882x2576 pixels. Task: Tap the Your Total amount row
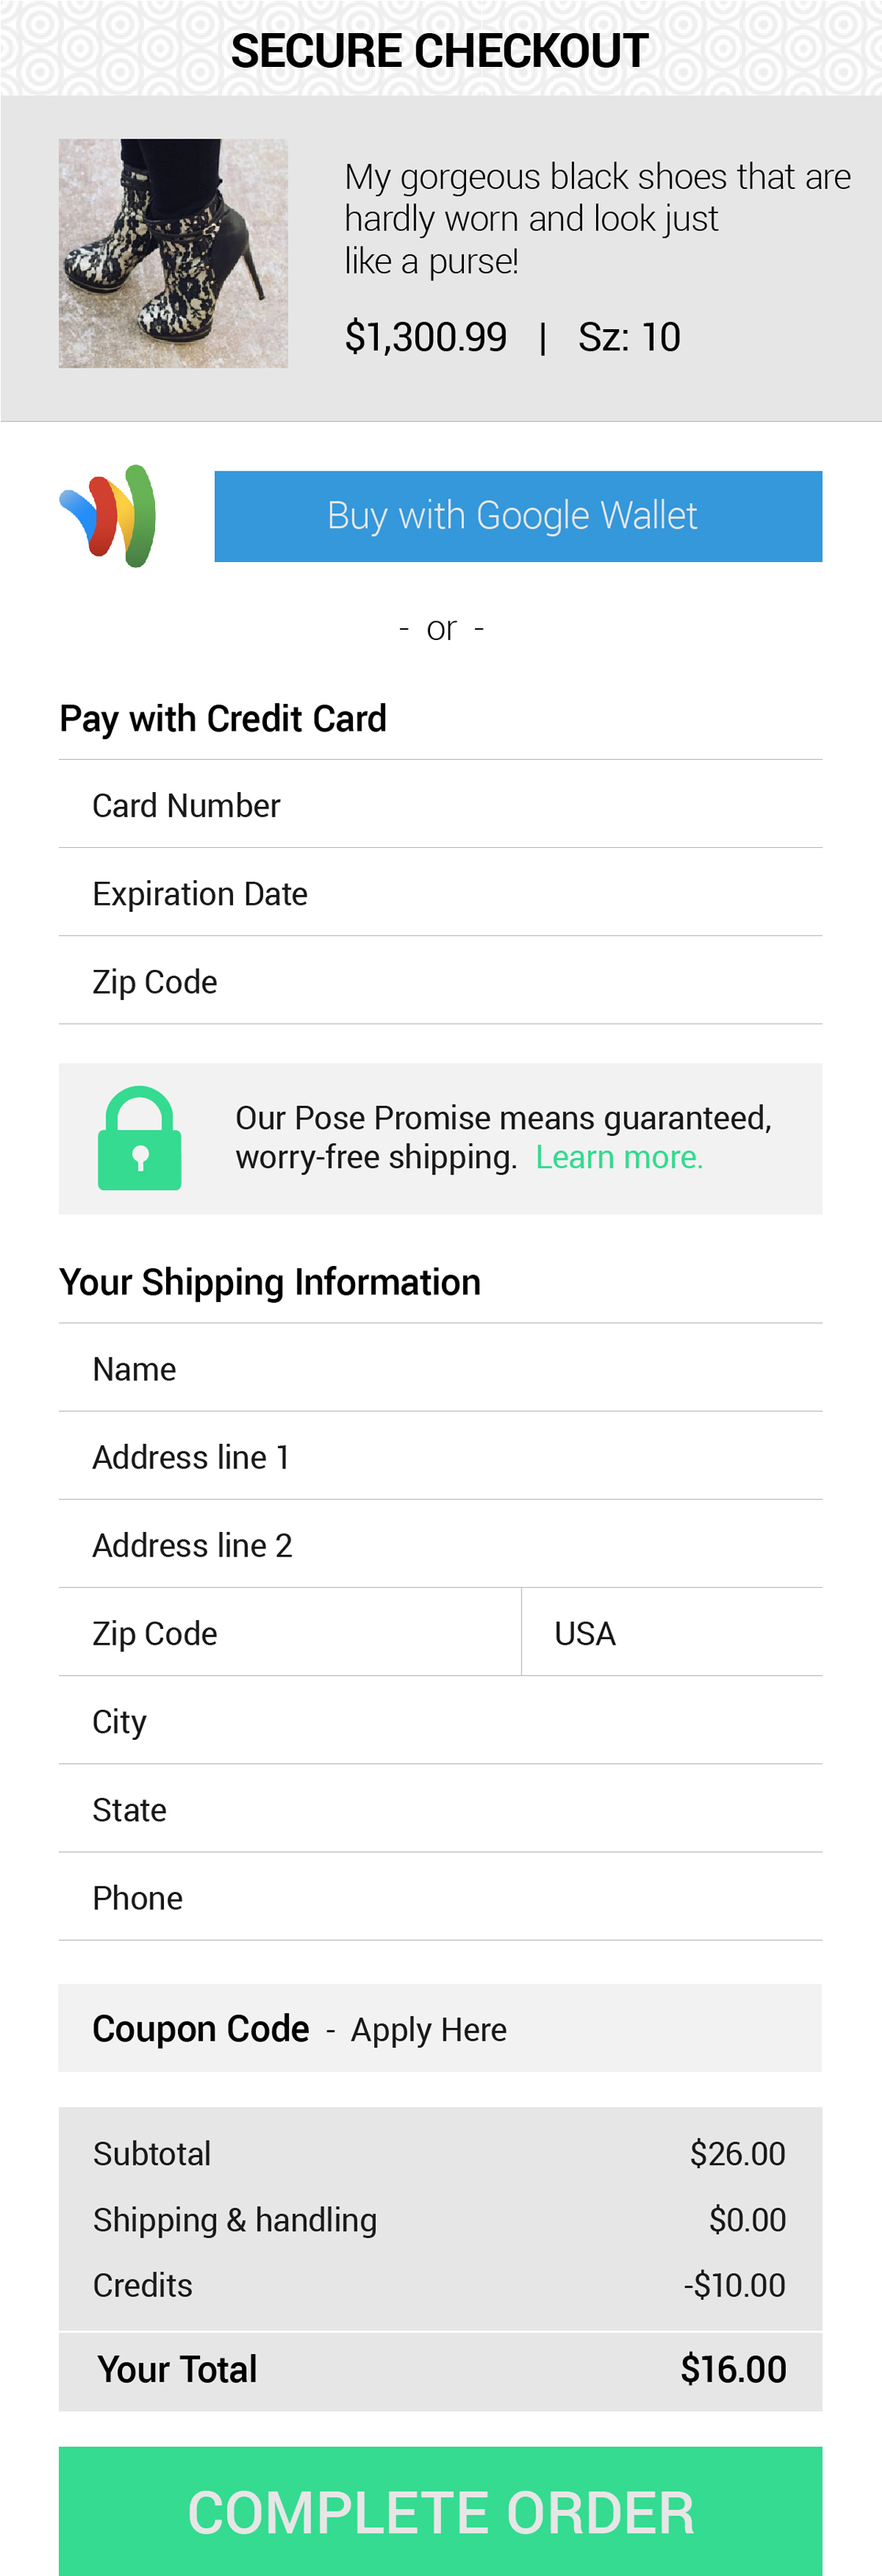click(x=440, y=2369)
